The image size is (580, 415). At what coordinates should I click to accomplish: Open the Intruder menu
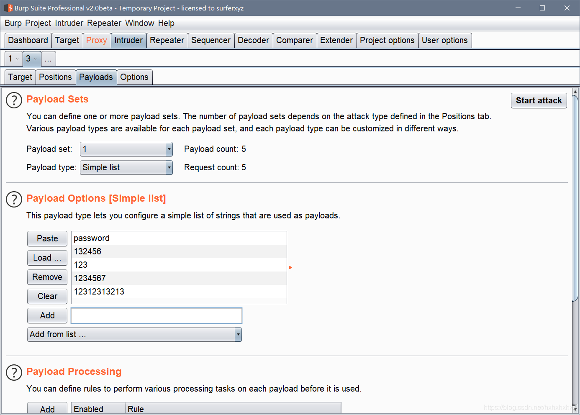(69, 23)
